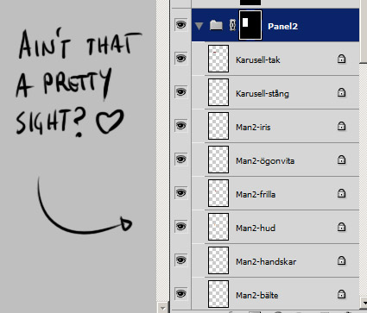This screenshot has height=313, width=367.
Task: Select the Man2-iris layer
Action: pos(275,126)
